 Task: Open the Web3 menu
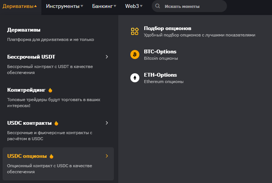(134, 6)
